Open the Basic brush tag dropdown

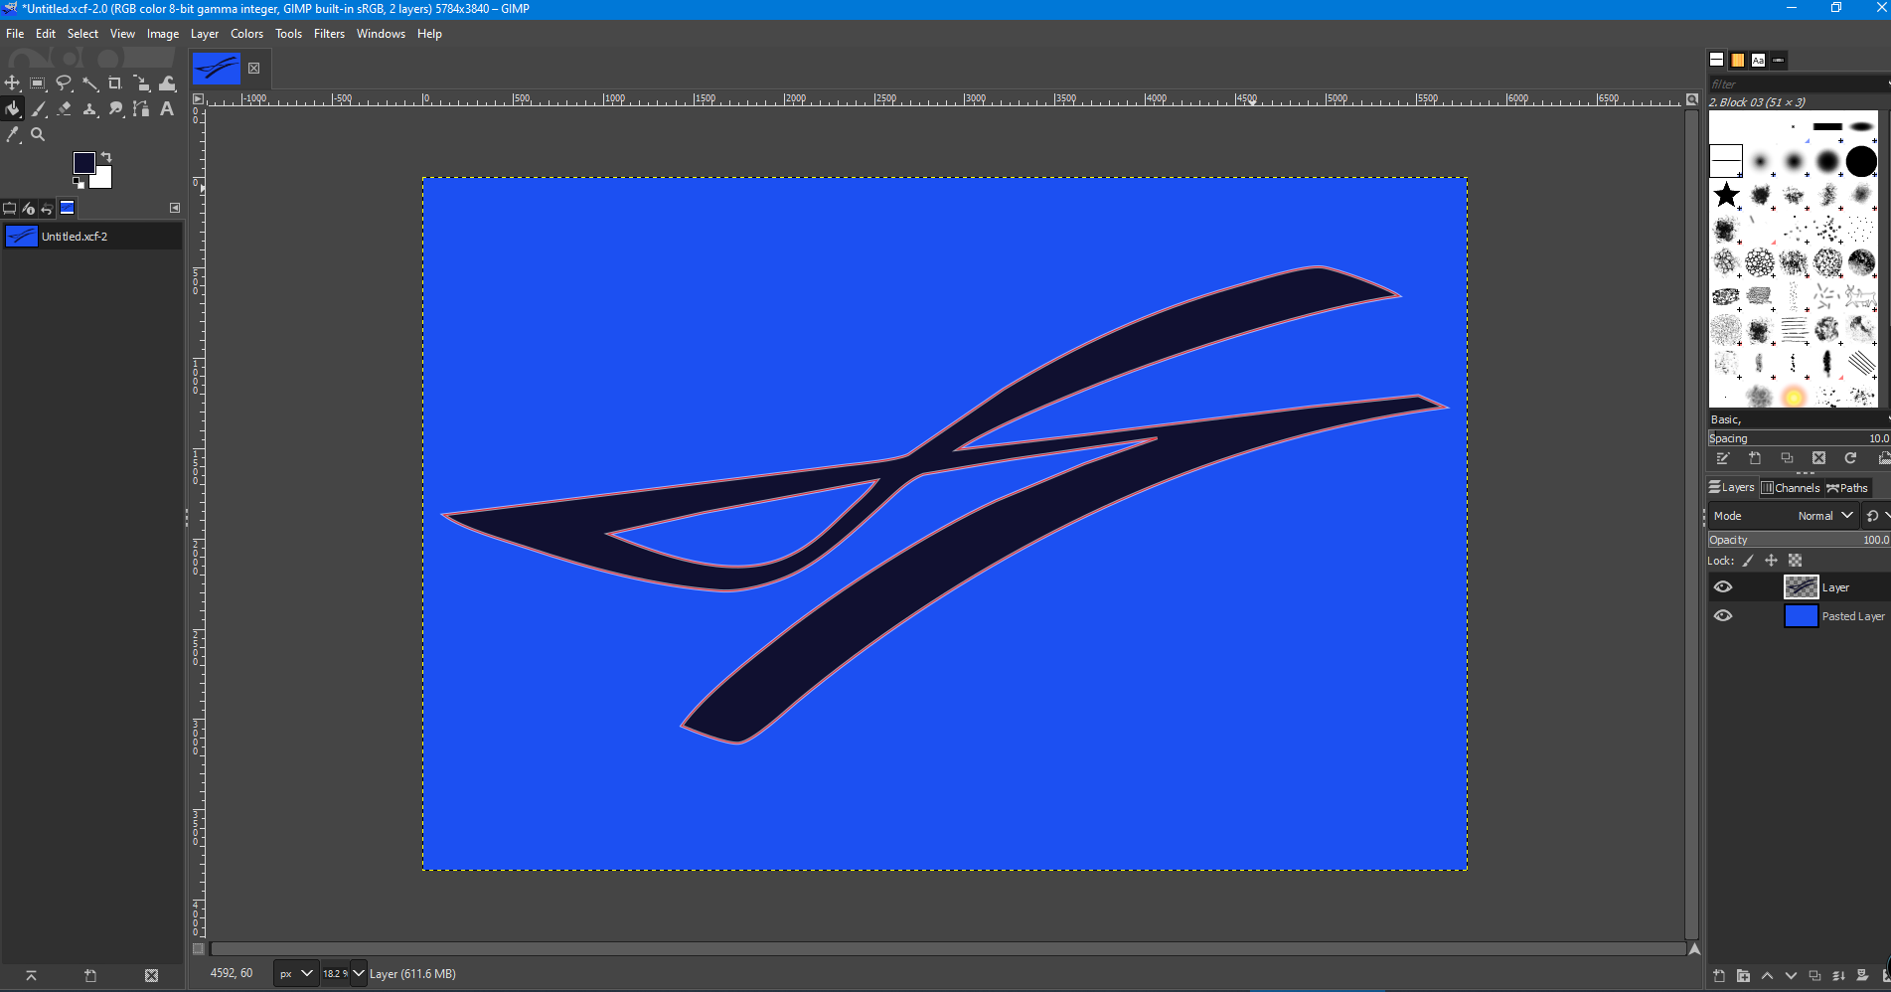(1799, 419)
